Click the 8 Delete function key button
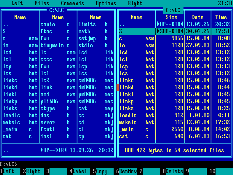 173,171
